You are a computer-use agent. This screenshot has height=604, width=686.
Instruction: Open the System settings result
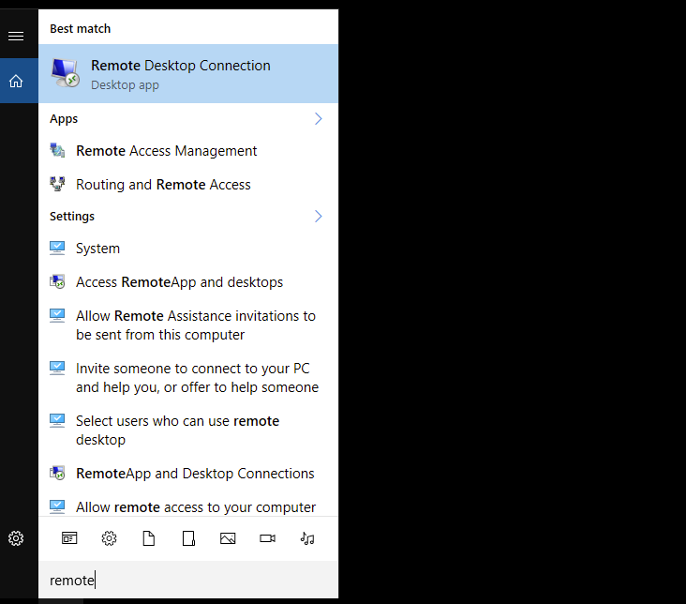[188, 249]
